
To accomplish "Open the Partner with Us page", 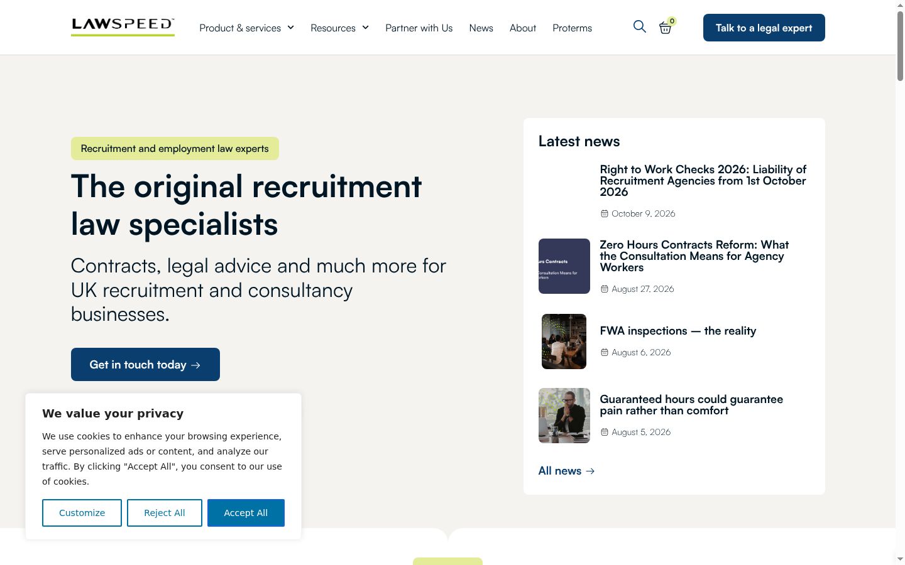I will tap(419, 28).
